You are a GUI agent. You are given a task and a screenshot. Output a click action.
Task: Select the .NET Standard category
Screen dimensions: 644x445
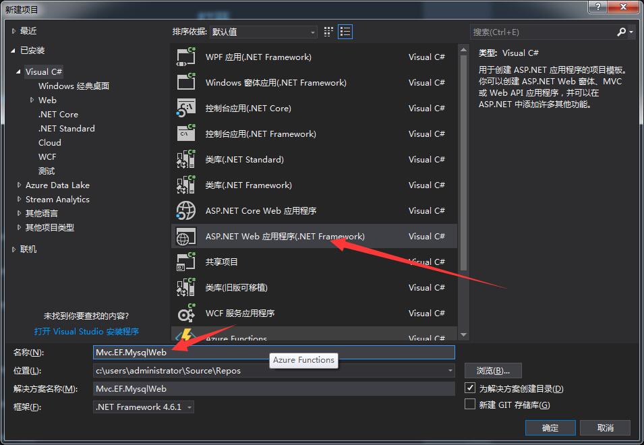click(x=67, y=129)
